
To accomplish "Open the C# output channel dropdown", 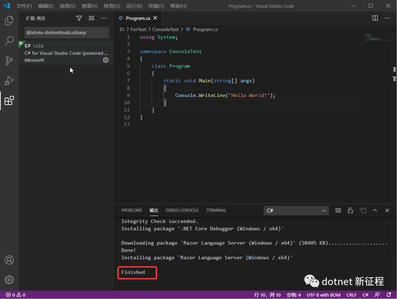I will click(296, 210).
